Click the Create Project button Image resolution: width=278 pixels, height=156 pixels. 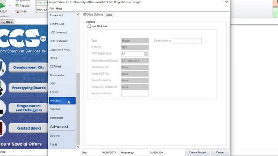pyautogui.click(x=198, y=152)
